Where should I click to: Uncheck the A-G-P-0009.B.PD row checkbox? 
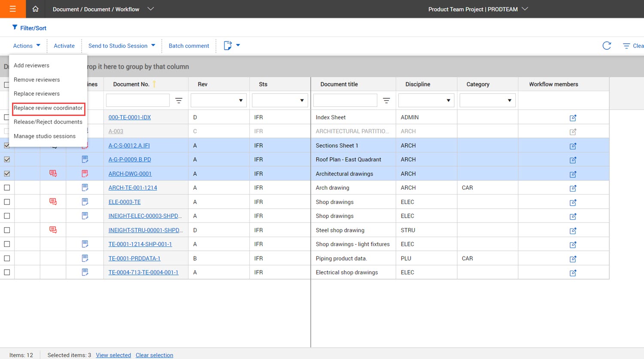tap(7, 159)
